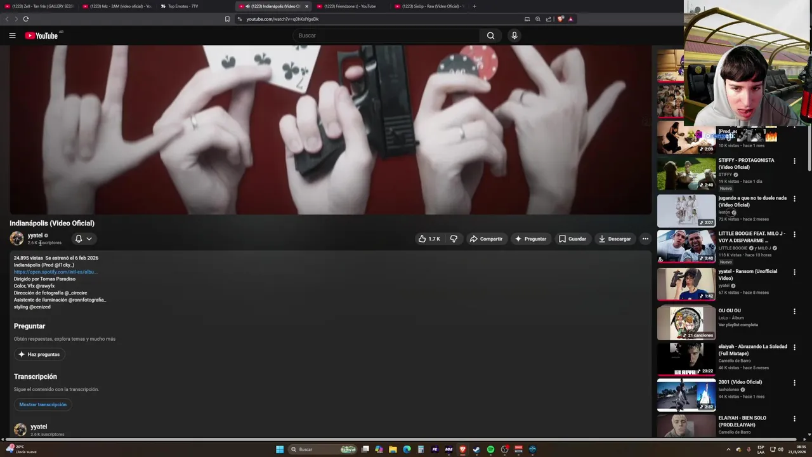Open Steam from the taskbar
The height and width of the screenshot is (457, 812).
[x=476, y=449]
